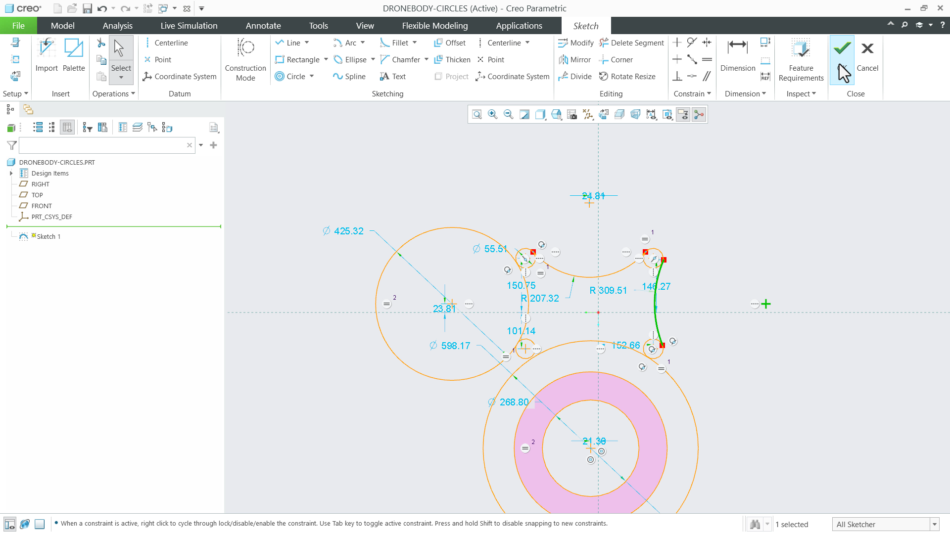The height and width of the screenshot is (534, 950).
Task: Expand the Constrain group dropdown
Action: pyautogui.click(x=692, y=94)
